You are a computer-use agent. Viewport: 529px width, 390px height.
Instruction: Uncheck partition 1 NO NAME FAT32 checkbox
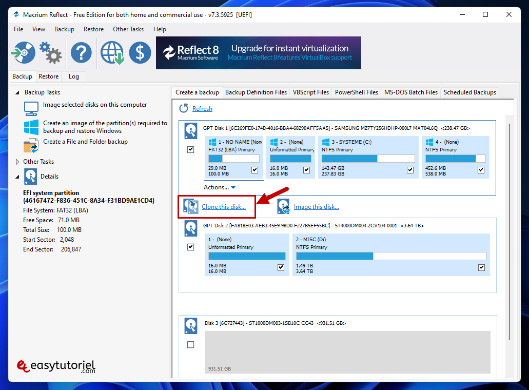tap(254, 170)
